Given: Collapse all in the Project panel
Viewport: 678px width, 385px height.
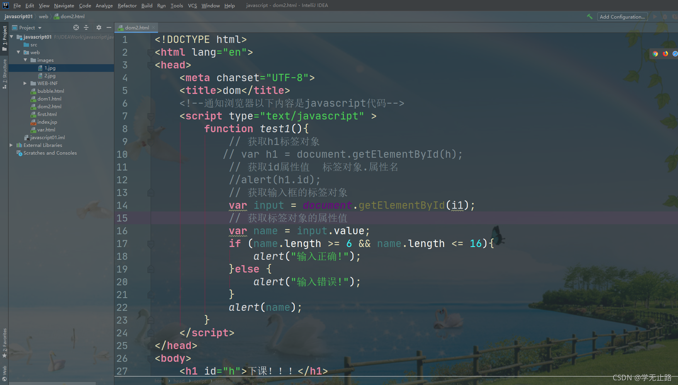Looking at the screenshot, I should (86, 27).
